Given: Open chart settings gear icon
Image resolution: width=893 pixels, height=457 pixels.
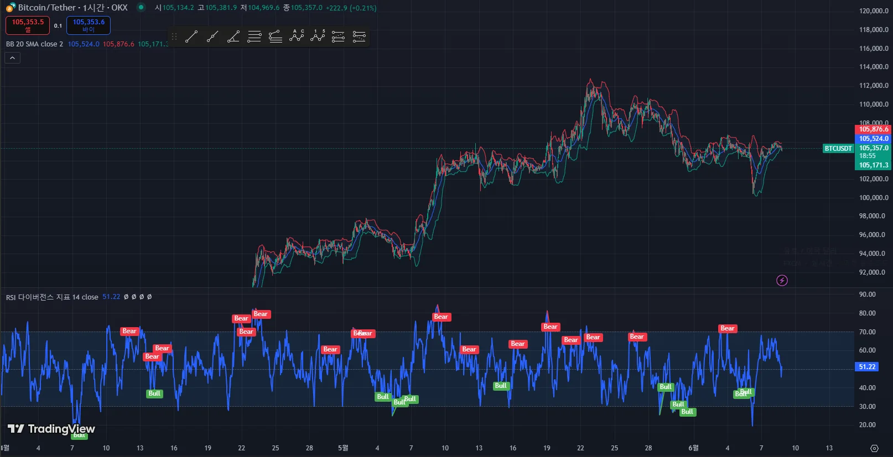Looking at the screenshot, I should pyautogui.click(x=874, y=448).
